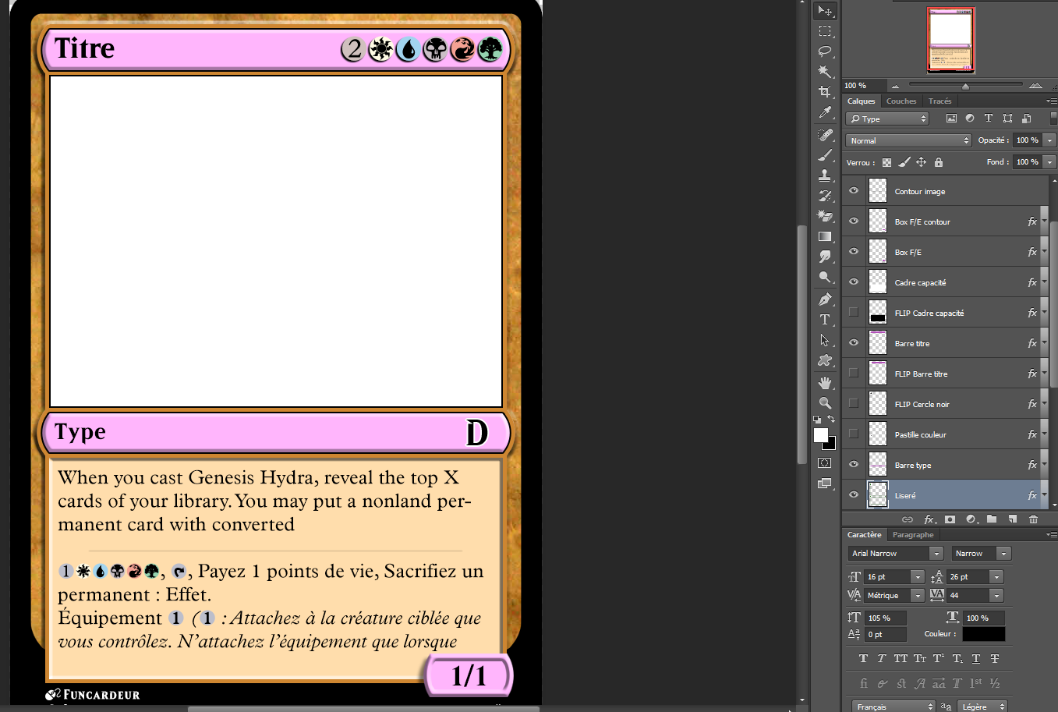Select the Eyedropper tool
The height and width of the screenshot is (712, 1058).
(825, 112)
